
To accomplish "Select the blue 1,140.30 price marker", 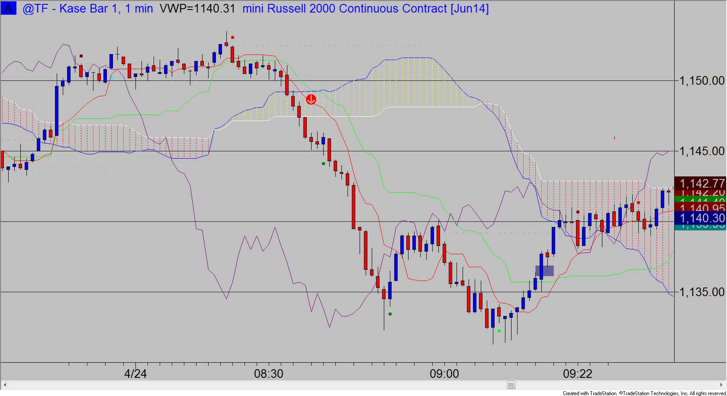I will 700,218.
